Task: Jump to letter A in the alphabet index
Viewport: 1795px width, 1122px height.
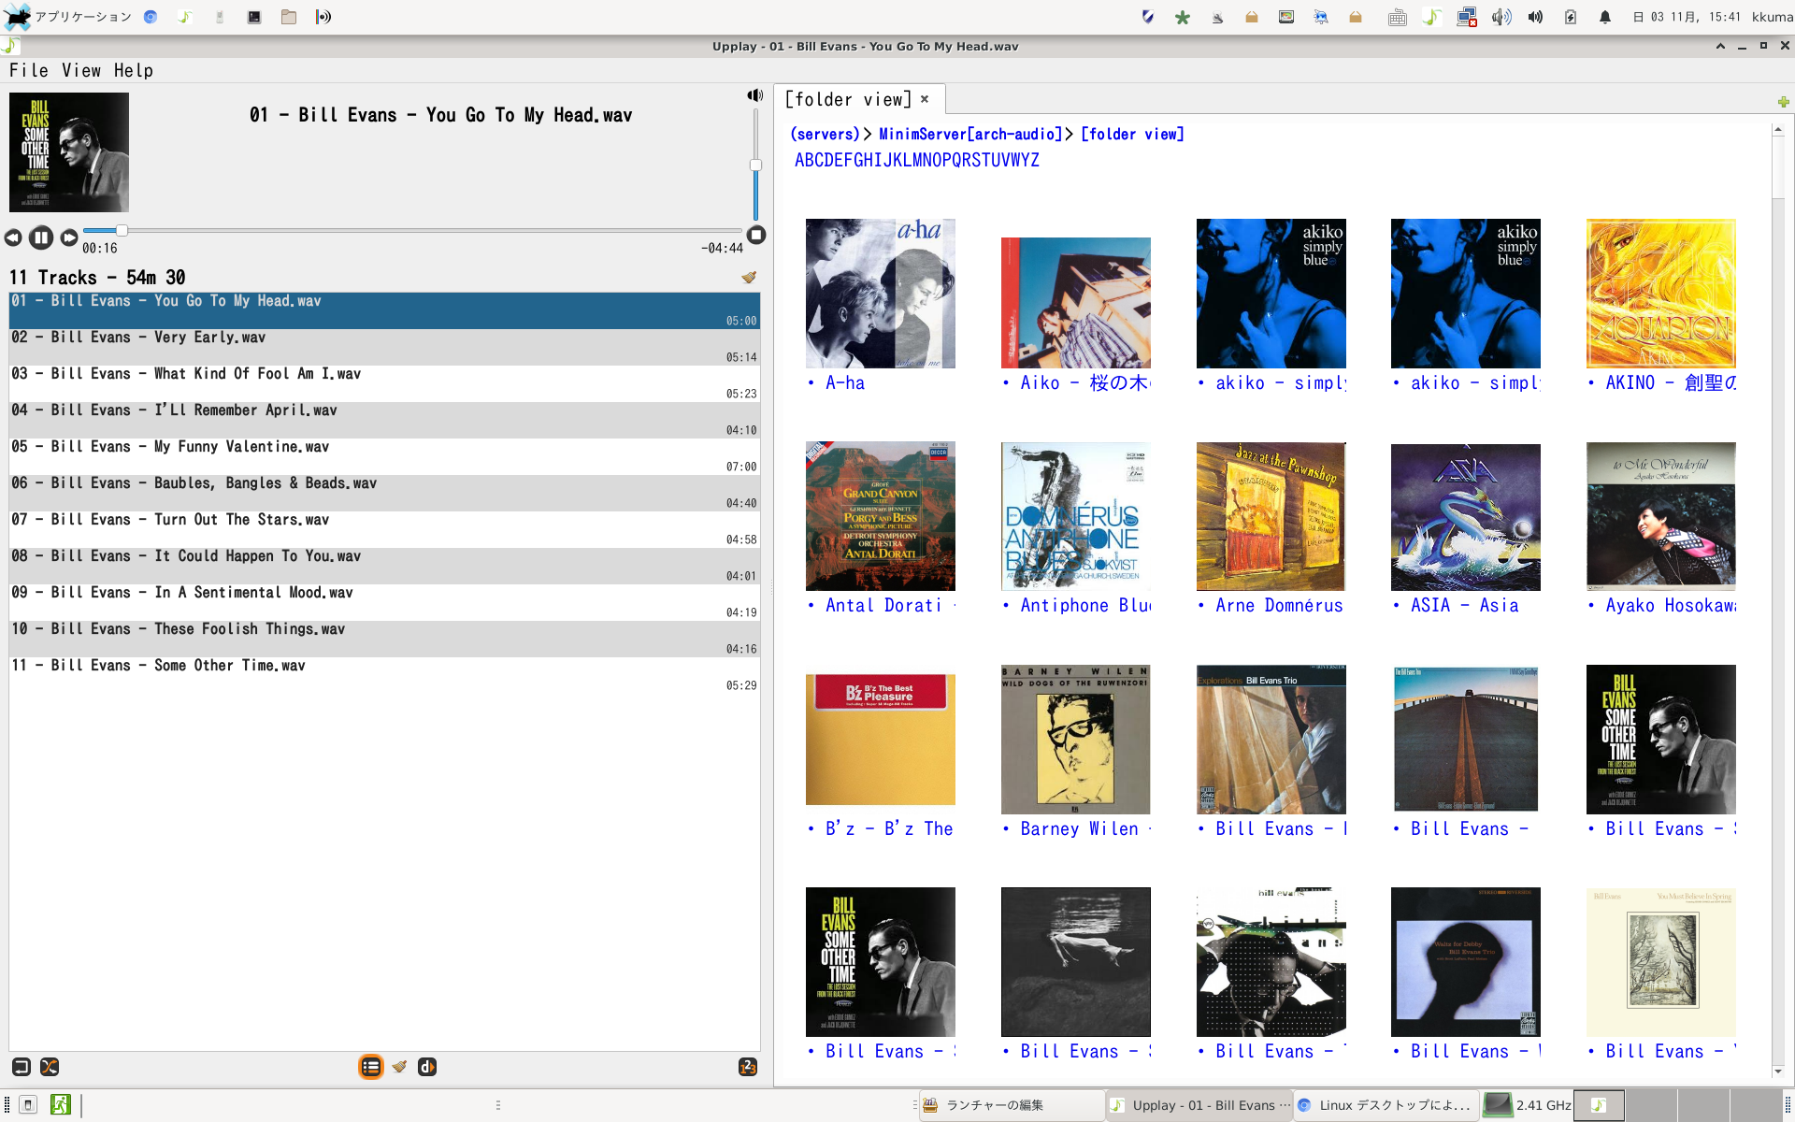Action: (x=799, y=160)
